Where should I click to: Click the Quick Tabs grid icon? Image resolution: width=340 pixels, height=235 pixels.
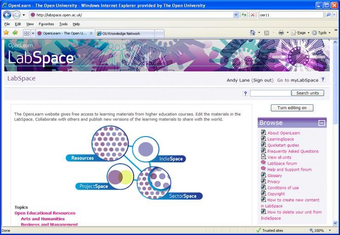(x=27, y=34)
